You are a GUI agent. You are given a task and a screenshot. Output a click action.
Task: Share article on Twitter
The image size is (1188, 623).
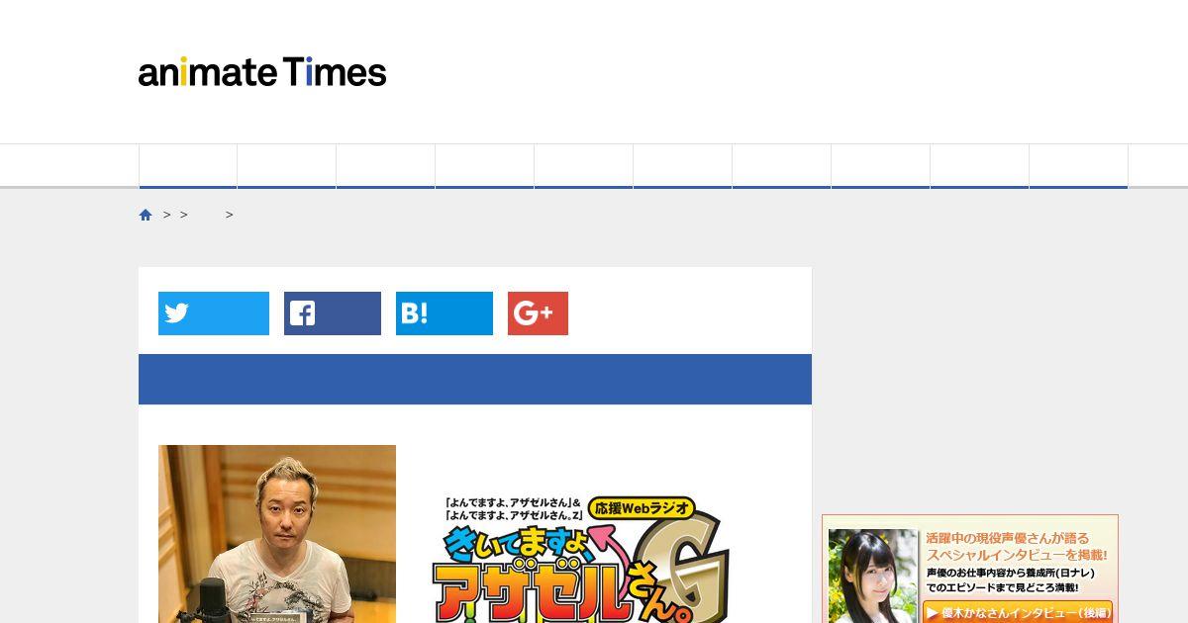[214, 313]
